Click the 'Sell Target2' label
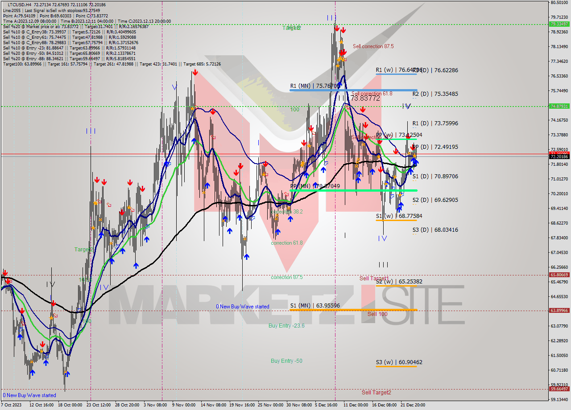Screen dimensions: 571x410 point(376,393)
